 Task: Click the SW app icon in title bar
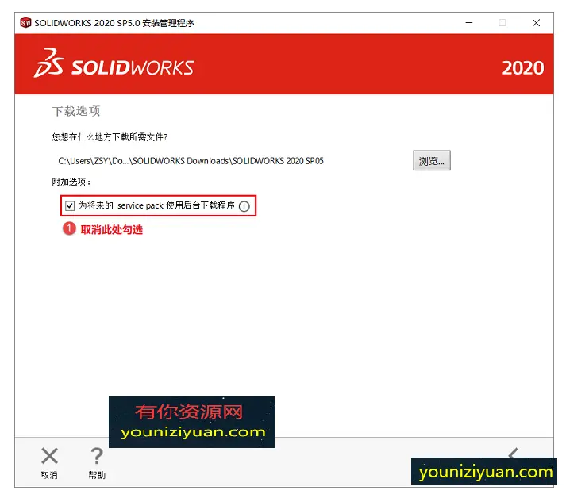pos(25,23)
